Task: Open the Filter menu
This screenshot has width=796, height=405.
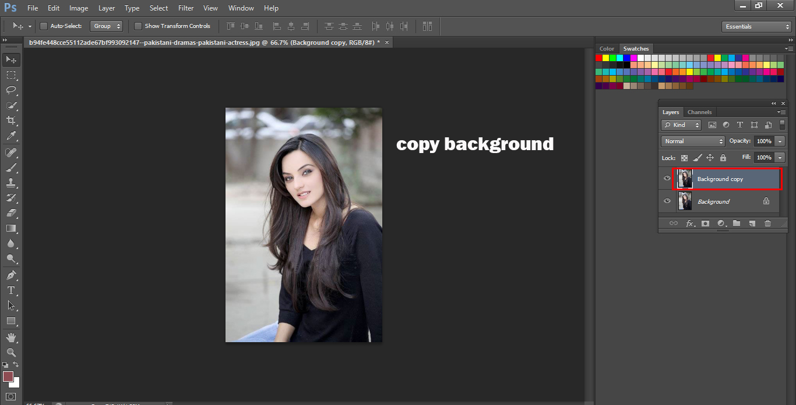Action: click(185, 8)
